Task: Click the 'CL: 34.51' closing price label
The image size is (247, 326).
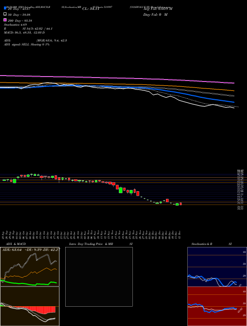Action: (x=91, y=9)
